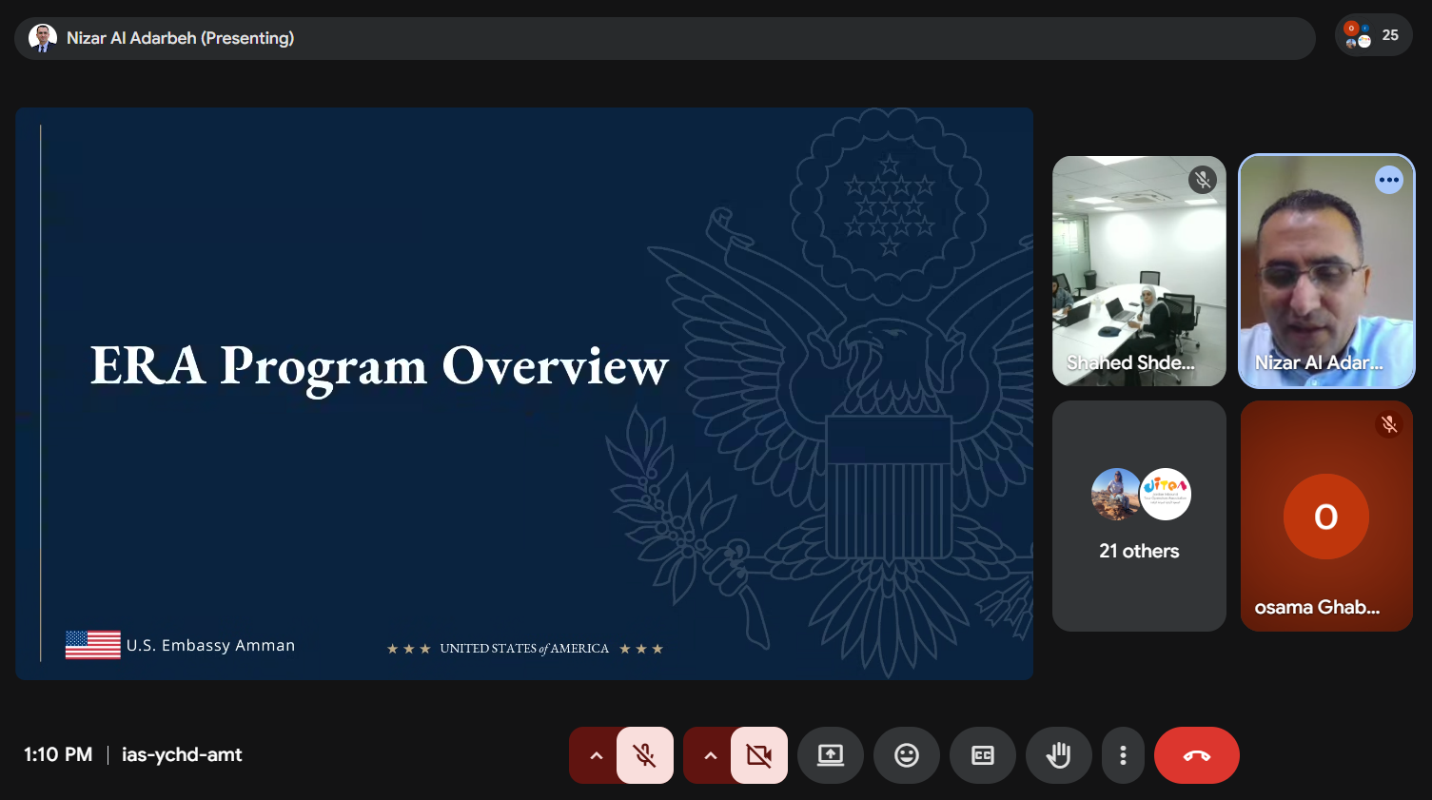Viewport: 1432px width, 800px height.
Task: Open the participant list showing 25 people
Action: [x=1374, y=35]
